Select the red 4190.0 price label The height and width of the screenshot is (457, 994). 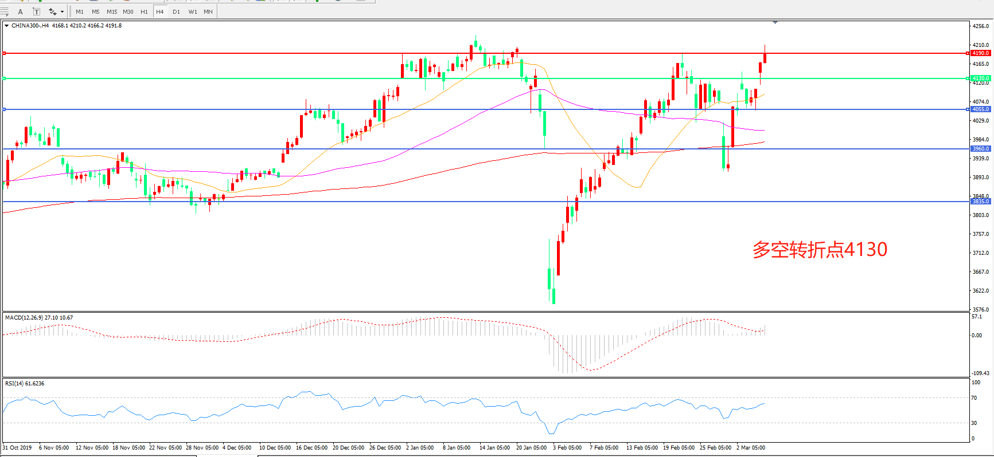click(x=980, y=53)
